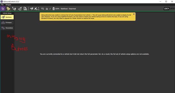Viewport: 175px width, 93px height.
Task: Open the File menu
Action: (2, 5)
